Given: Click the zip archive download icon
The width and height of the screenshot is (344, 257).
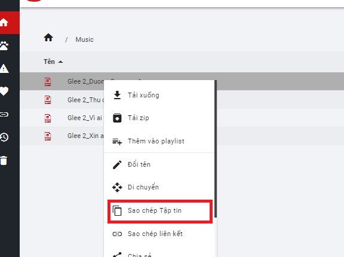Looking at the screenshot, I should 117,118.
